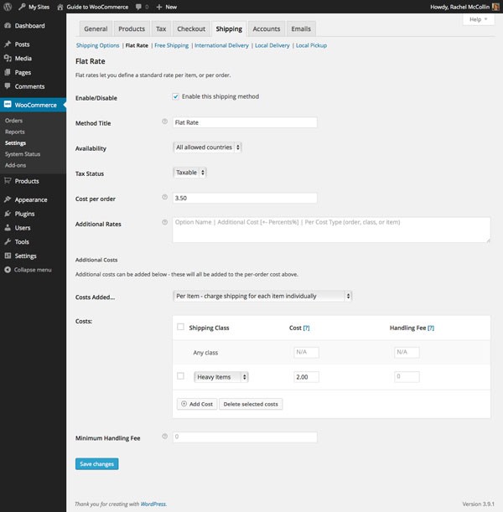Switch to the Emails tab
The image size is (503, 512).
click(301, 28)
